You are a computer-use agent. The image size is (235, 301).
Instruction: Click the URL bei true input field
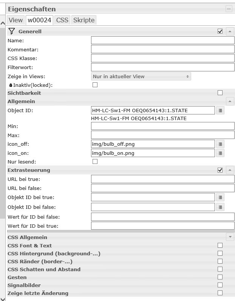162,179
